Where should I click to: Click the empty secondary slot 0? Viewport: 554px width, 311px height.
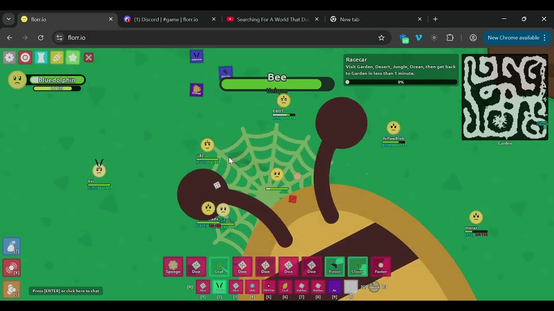[351, 286]
